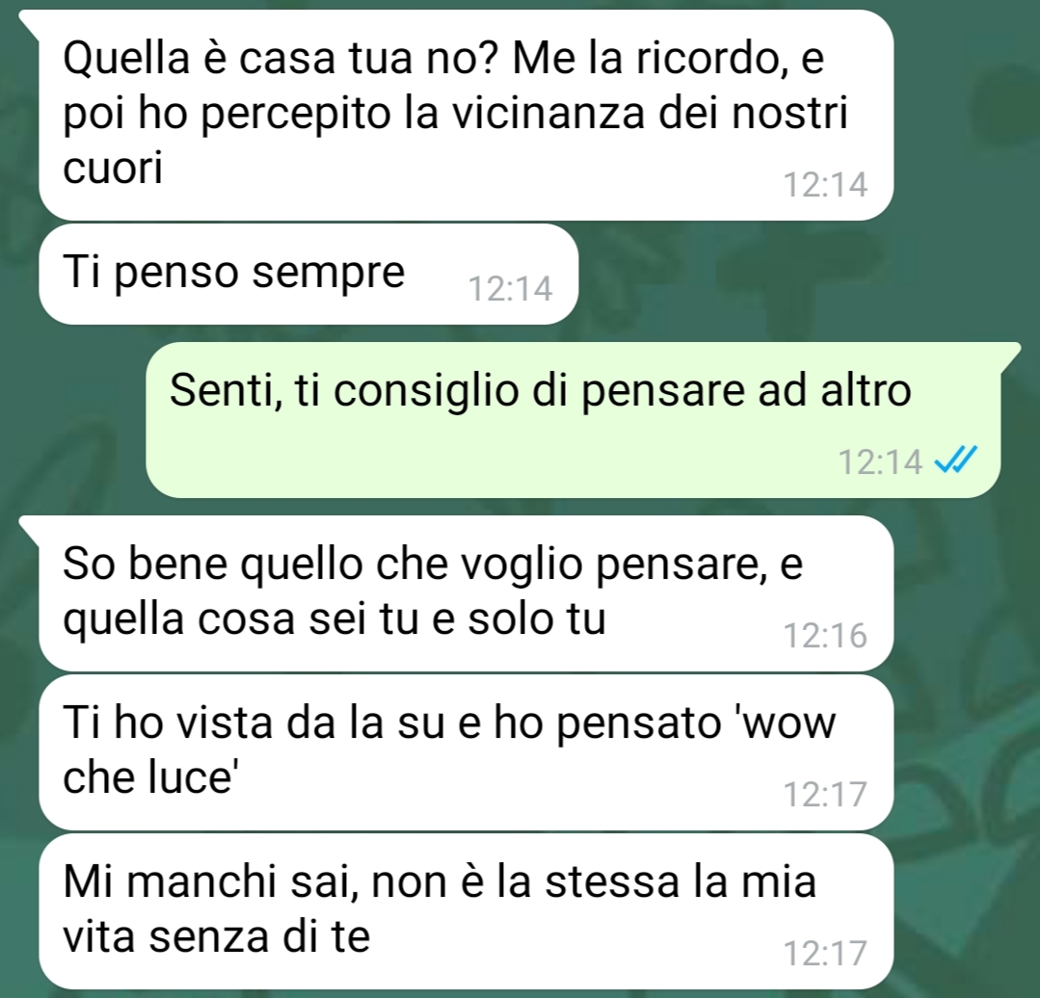
Task: Click the 12:17 timestamp under 'che luce'
Action: pyautogui.click(x=825, y=794)
